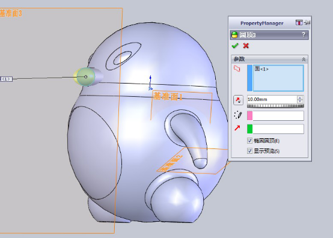Screen dimensions: 333x238
Task: Pin the PropertyManager panel open
Action: click(307, 22)
